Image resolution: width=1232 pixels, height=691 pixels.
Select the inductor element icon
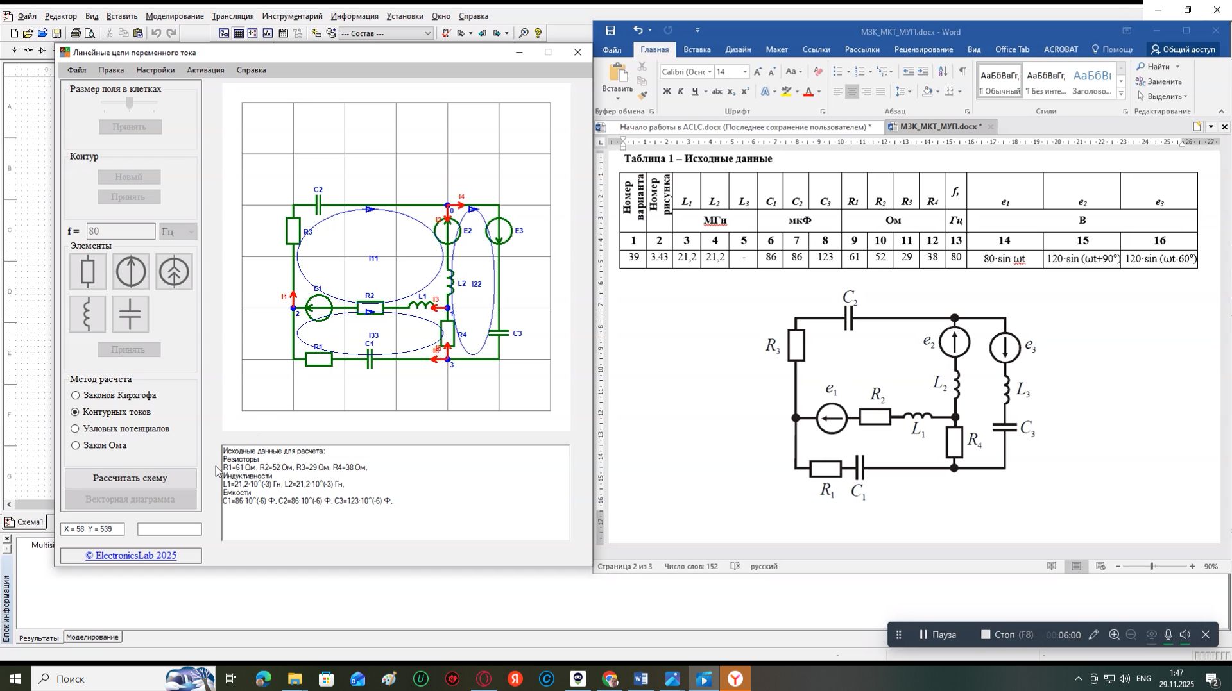(x=87, y=314)
